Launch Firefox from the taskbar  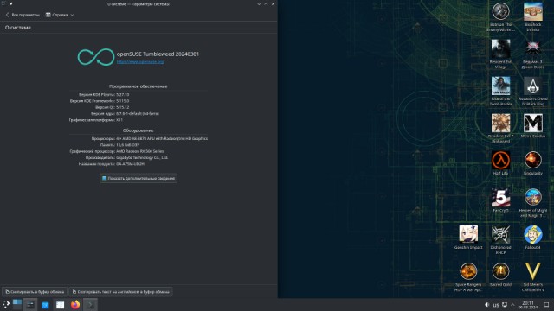coord(75,305)
